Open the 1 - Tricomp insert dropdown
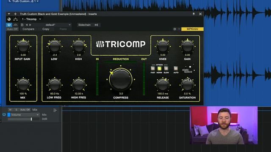Viewport: 271px width, 152px height. click(31, 19)
